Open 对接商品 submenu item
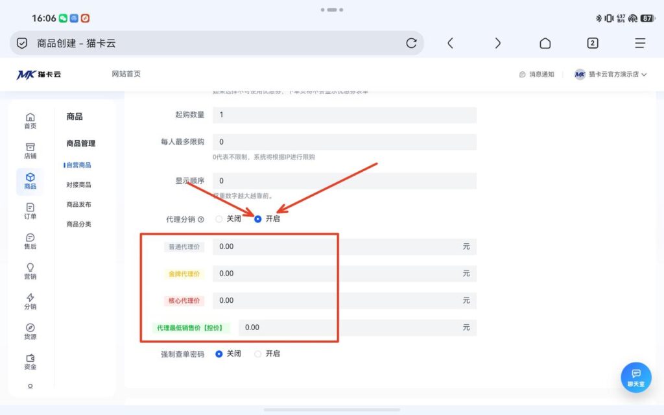The image size is (664, 415). point(78,185)
